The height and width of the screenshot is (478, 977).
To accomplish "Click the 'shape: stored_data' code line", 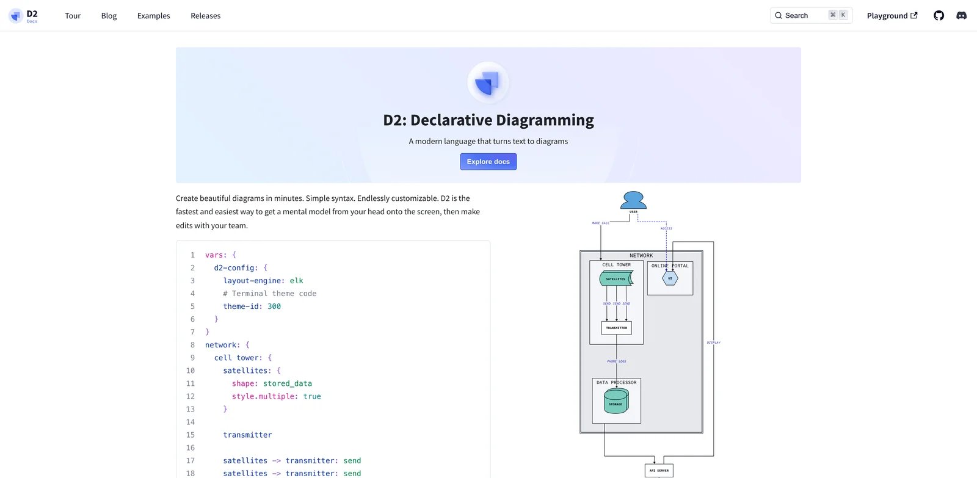I will 272,383.
